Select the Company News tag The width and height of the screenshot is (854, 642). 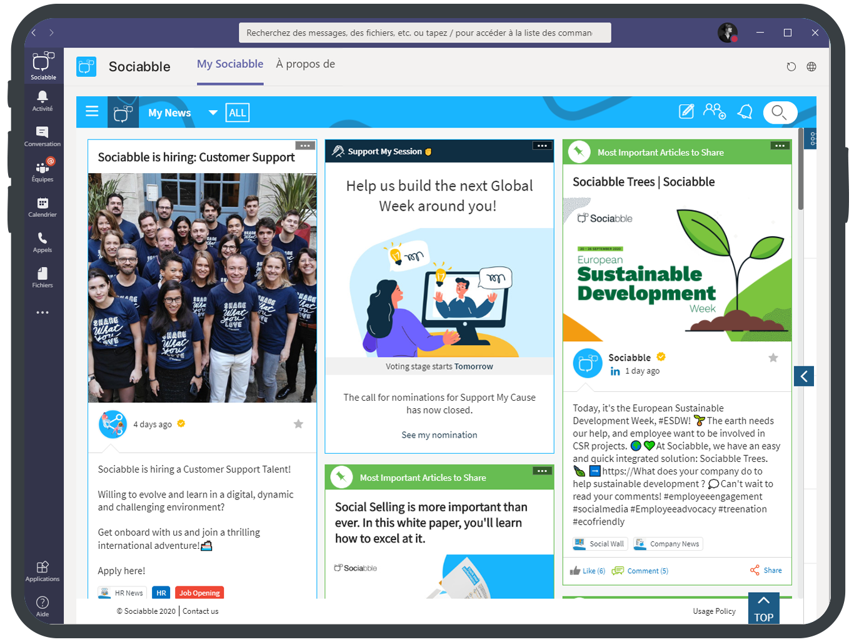point(668,544)
